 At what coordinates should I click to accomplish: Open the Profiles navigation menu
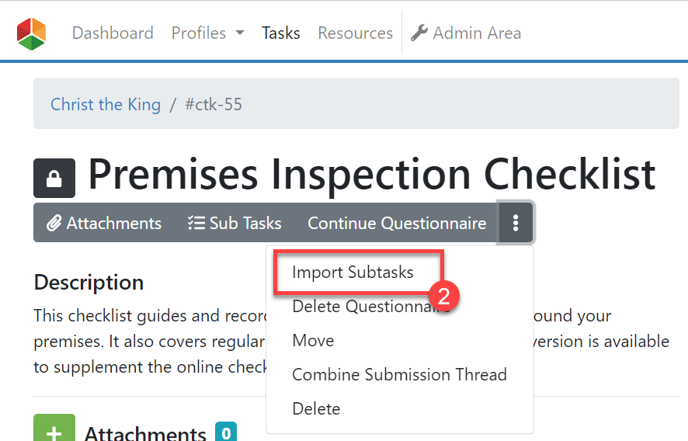pos(207,33)
